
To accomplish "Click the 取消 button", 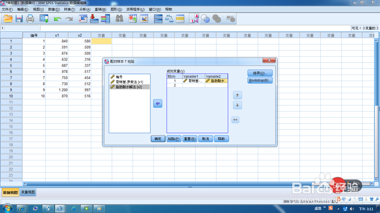I will coord(206,139).
